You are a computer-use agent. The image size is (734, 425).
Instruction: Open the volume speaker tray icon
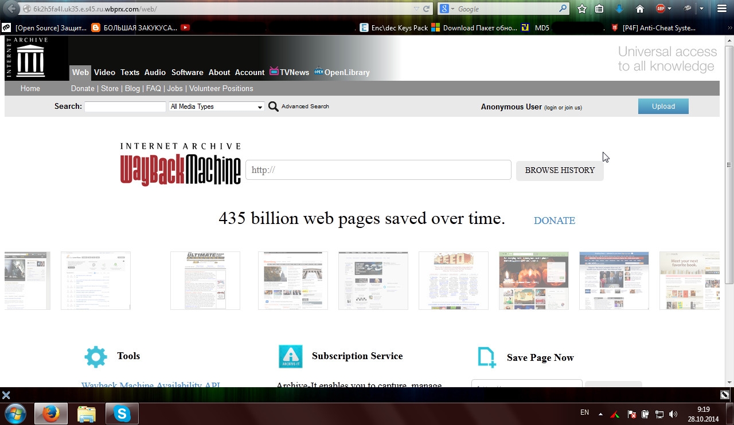pyautogui.click(x=673, y=414)
